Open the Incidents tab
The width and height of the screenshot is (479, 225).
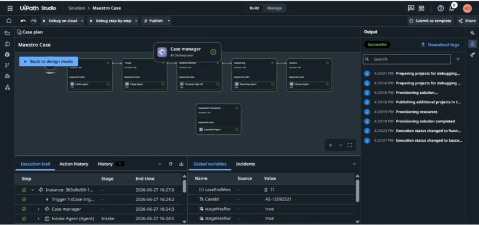coord(245,164)
